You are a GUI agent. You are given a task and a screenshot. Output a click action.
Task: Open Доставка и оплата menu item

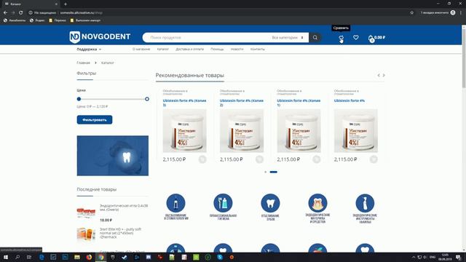pyautogui.click(x=189, y=49)
